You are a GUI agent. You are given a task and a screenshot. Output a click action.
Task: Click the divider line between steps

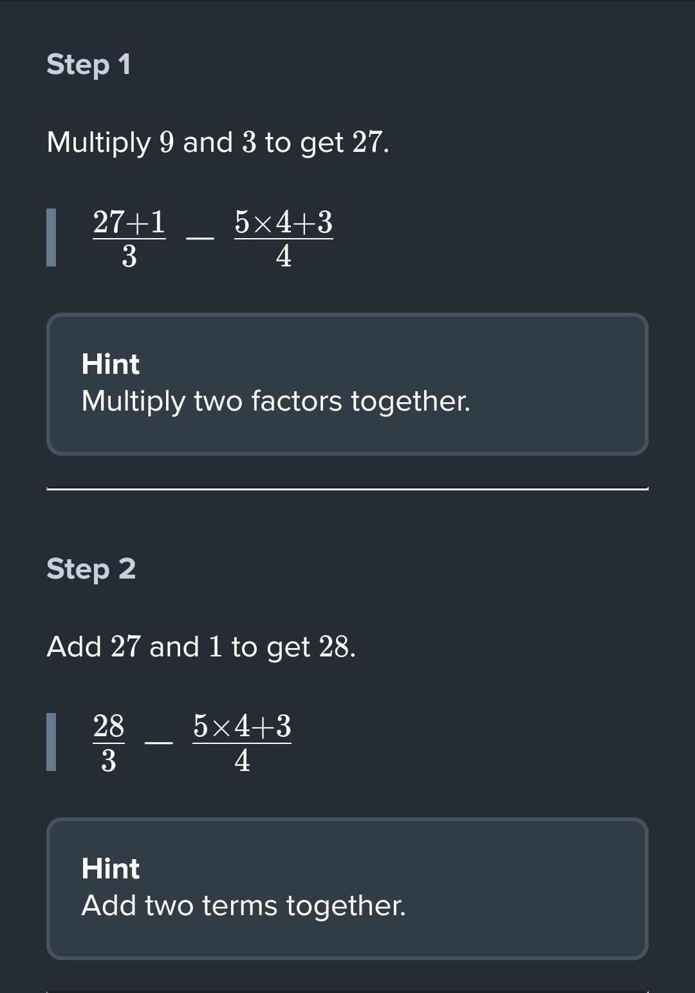[347, 489]
